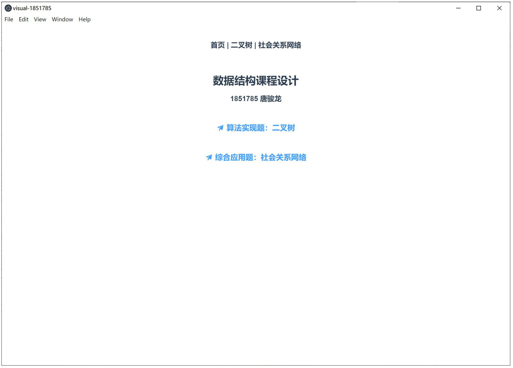Open link 算法实现题：二叉树

tap(256, 128)
